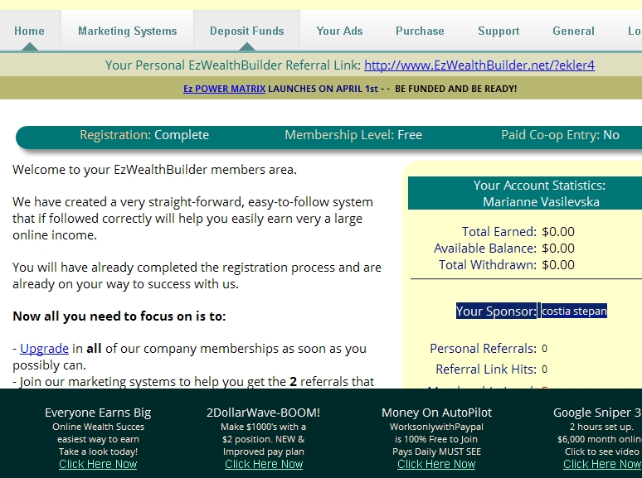Click the highlighted Your Sponsor label
This screenshot has width=642, height=478.
click(496, 311)
